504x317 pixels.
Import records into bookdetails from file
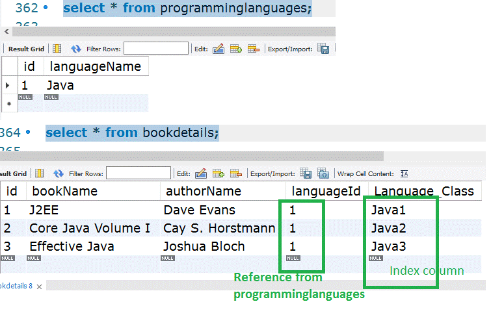click(323, 173)
